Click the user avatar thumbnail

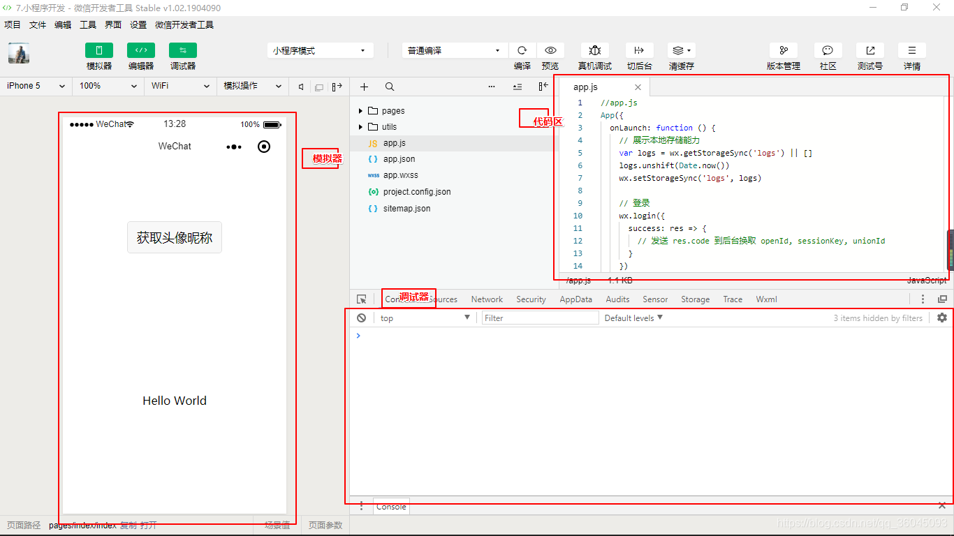[x=19, y=53]
